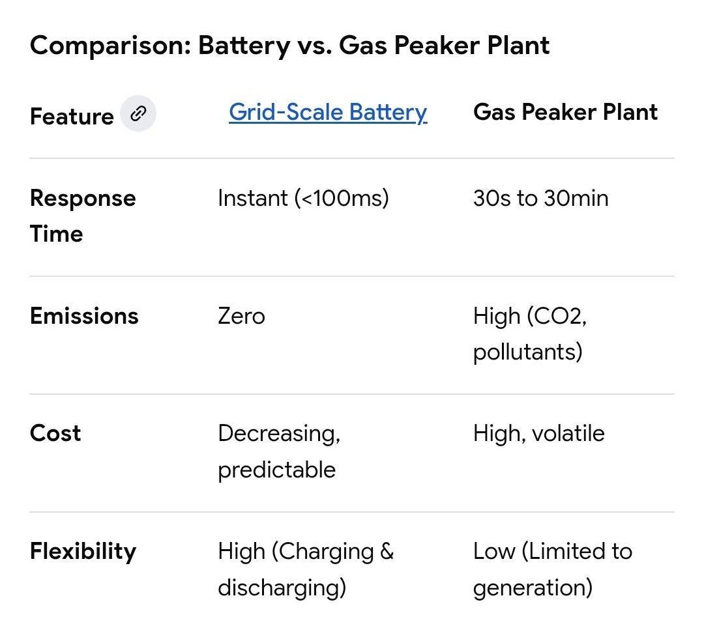
Task: Click the Emissions row label
Action: point(84,316)
